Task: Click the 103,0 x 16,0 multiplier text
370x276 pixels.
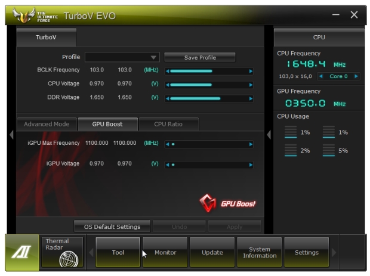Action: pyautogui.click(x=295, y=76)
